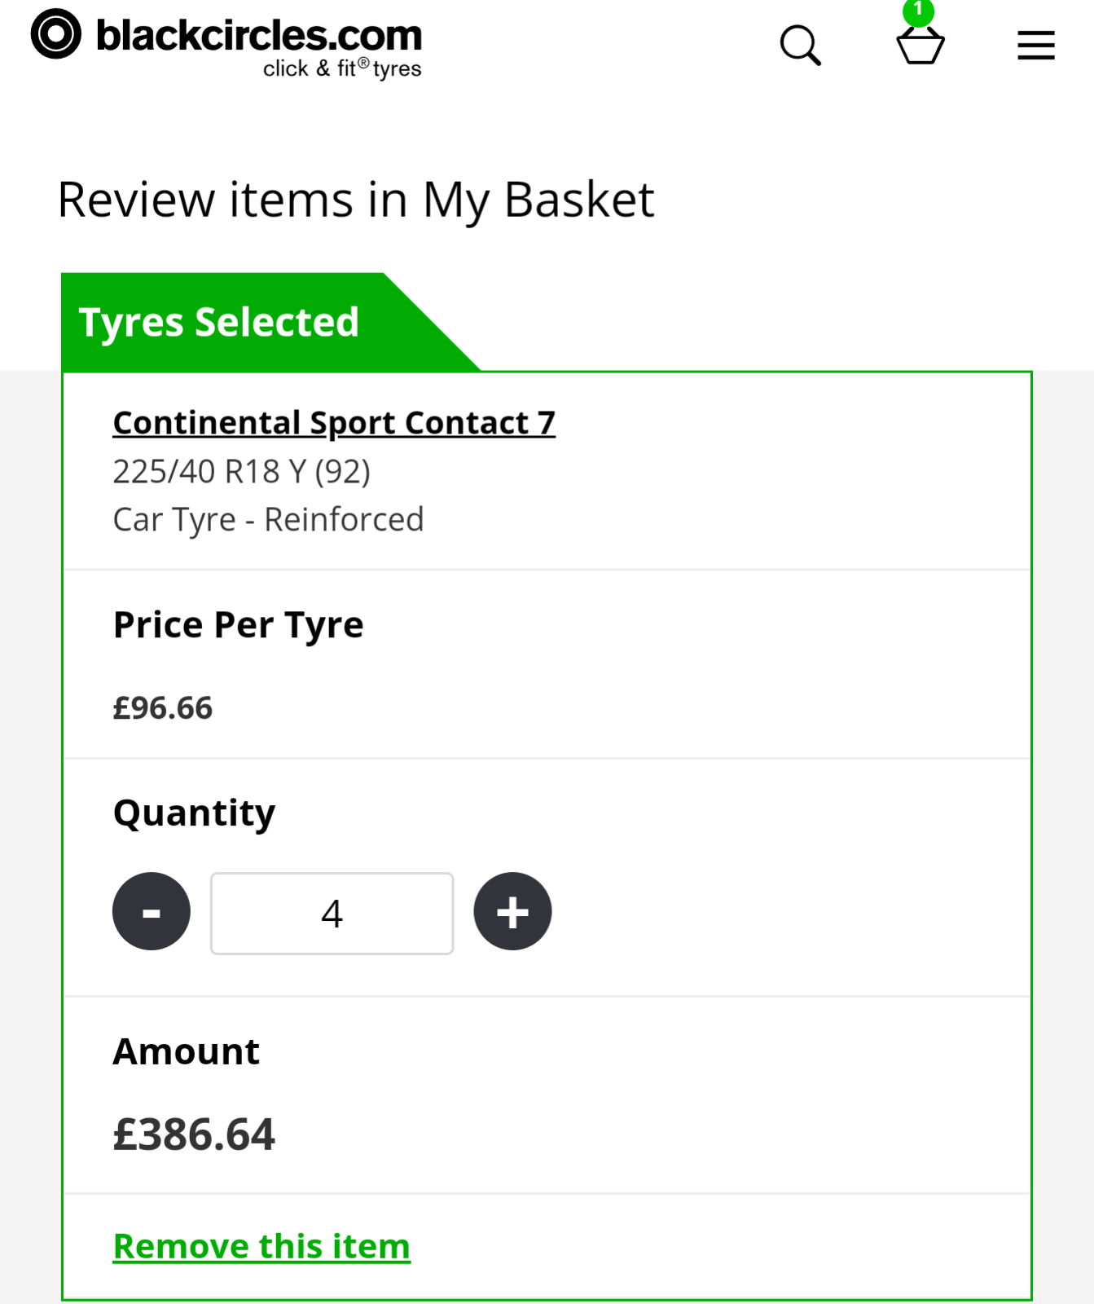Open the hamburger menu
The height and width of the screenshot is (1304, 1094).
1035,46
